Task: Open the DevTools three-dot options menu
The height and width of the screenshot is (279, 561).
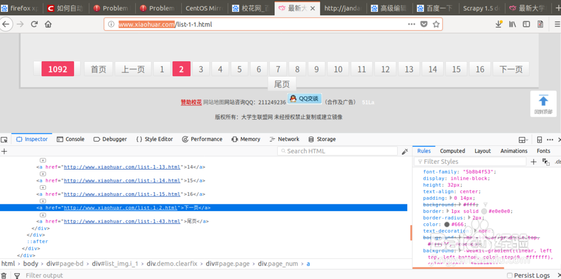Action: tap(550, 139)
